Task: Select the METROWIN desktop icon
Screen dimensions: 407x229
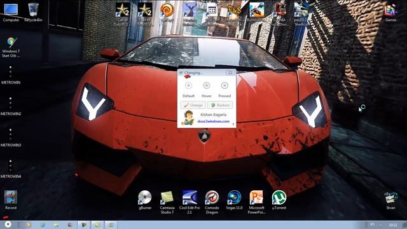Action: [11, 75]
